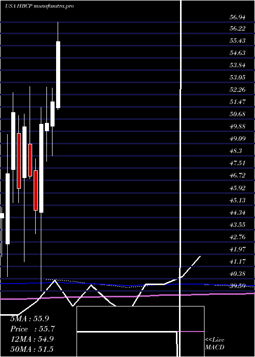Click the 41.97 price axis label

[x=238, y=249]
